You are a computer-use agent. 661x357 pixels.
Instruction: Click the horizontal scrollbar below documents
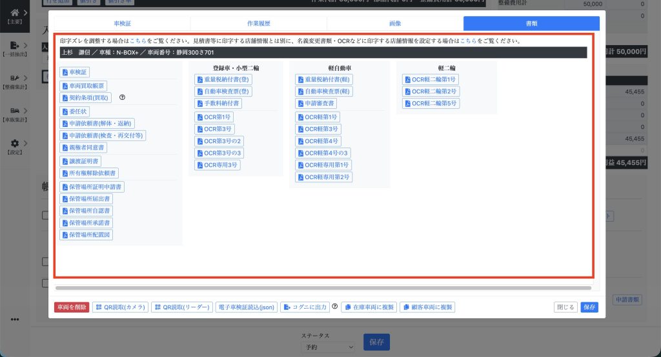(x=323, y=288)
